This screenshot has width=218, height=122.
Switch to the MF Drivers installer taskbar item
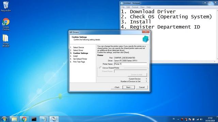pyautogui.click(x=54, y=119)
